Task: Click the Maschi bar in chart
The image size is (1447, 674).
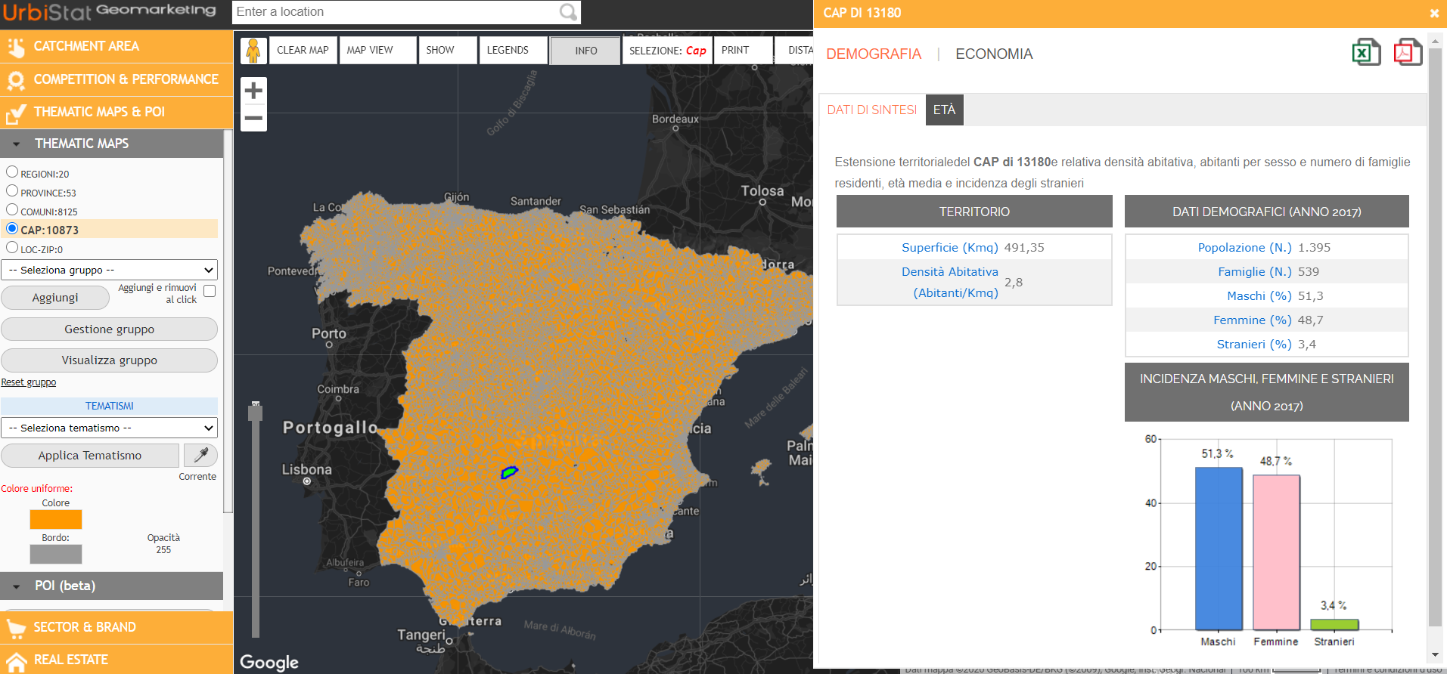Action: [1219, 549]
